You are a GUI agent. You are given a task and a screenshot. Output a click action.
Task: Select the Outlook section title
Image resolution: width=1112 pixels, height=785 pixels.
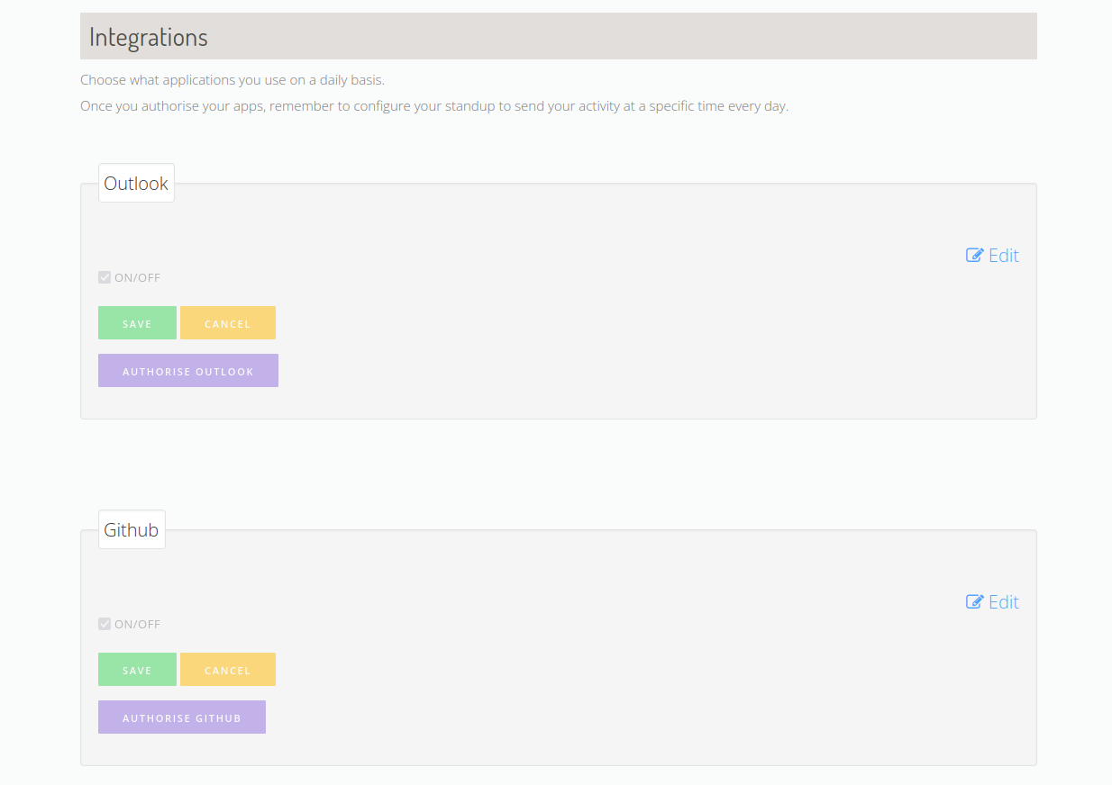[x=136, y=184]
